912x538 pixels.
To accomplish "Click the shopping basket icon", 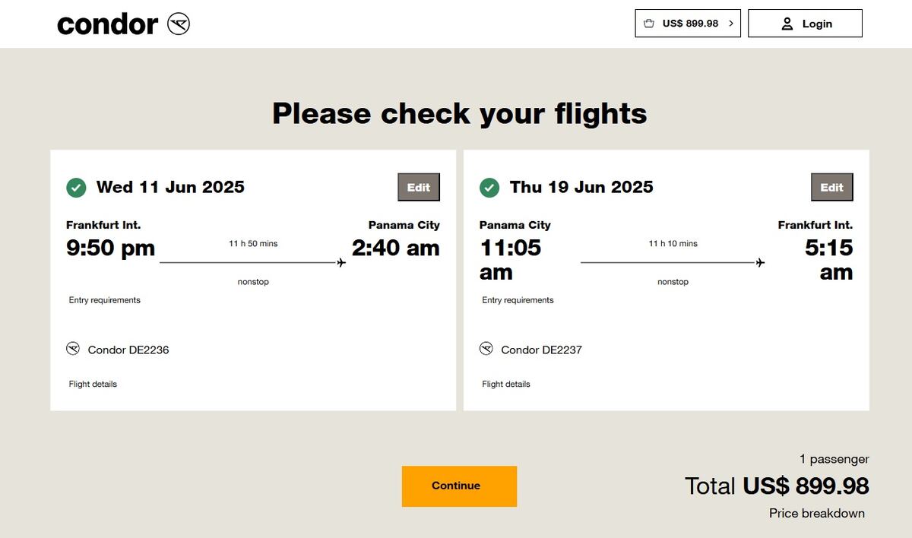I will (x=648, y=24).
